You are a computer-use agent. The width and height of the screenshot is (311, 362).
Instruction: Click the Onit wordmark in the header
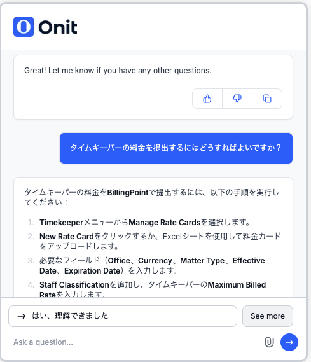[x=58, y=27]
